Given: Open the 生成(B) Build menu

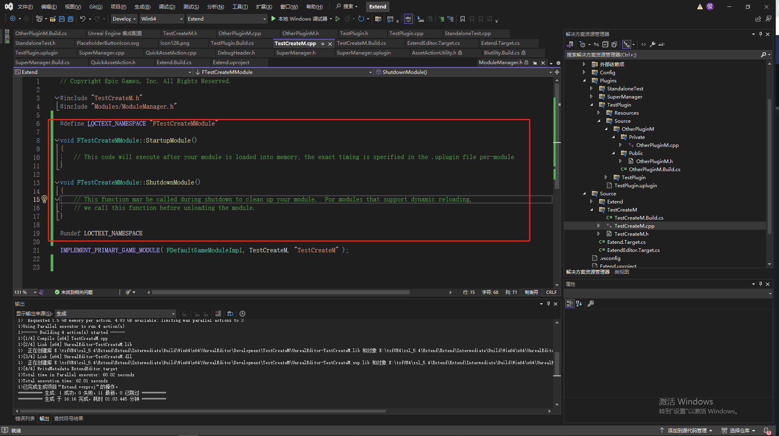Looking at the screenshot, I should pyautogui.click(x=142, y=6).
